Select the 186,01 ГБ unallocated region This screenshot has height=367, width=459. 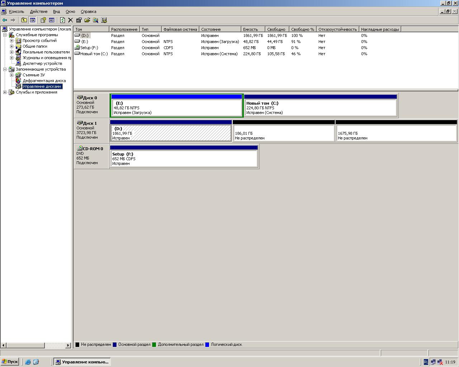[283, 133]
